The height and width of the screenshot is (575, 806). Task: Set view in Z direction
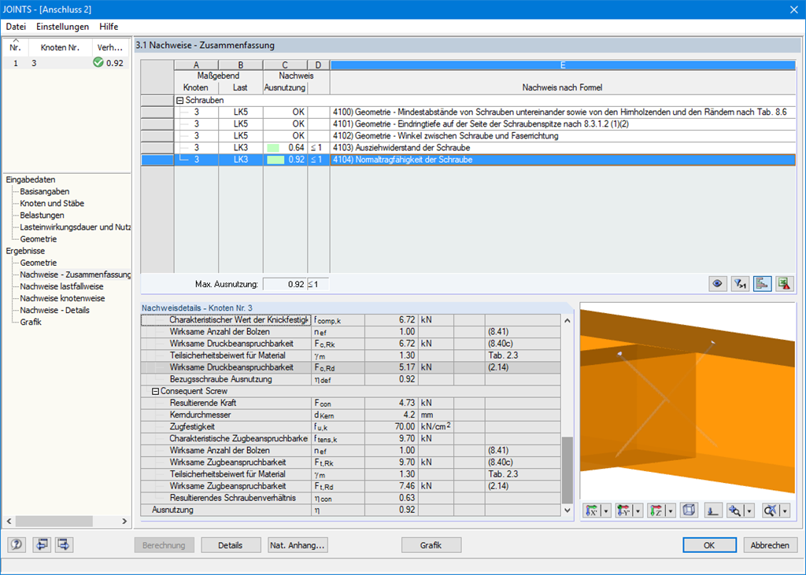tap(656, 510)
